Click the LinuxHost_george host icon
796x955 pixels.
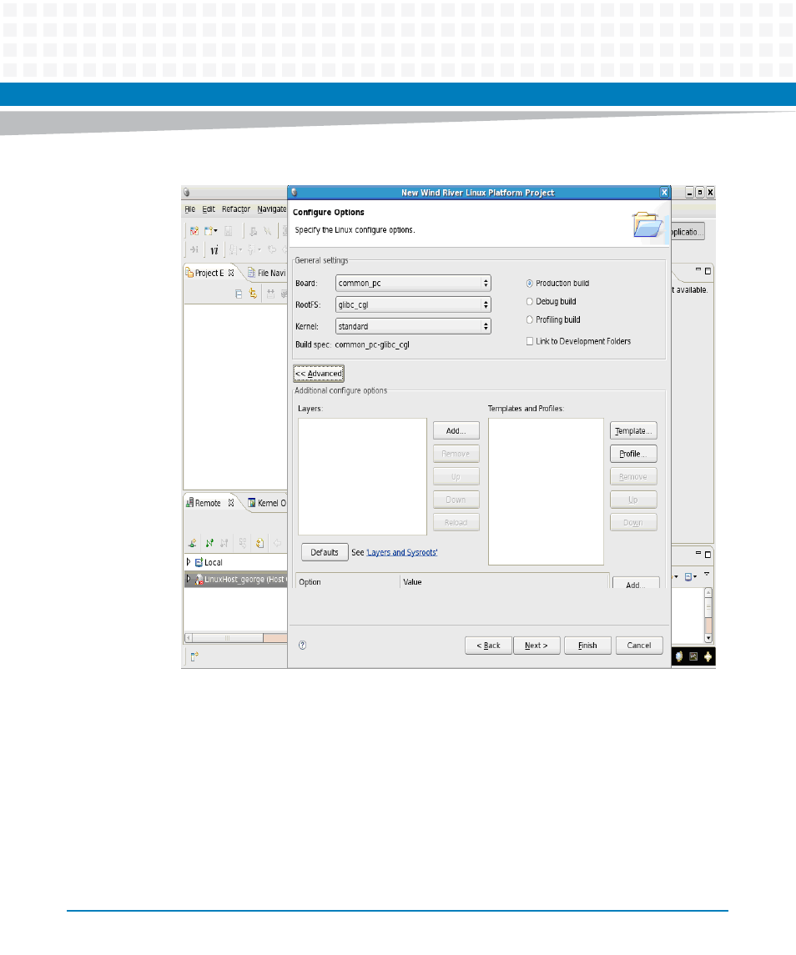(x=199, y=579)
